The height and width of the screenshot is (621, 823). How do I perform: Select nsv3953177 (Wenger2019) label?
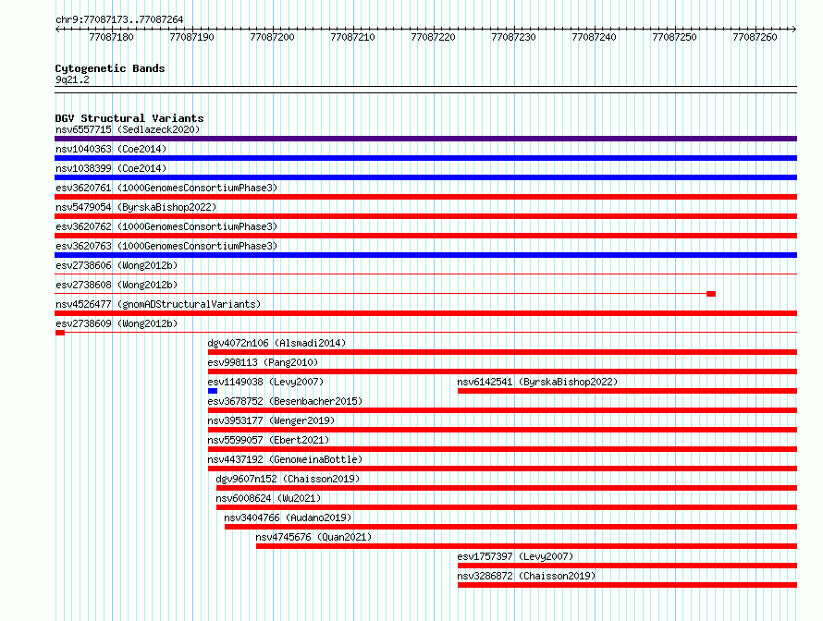[x=271, y=420]
